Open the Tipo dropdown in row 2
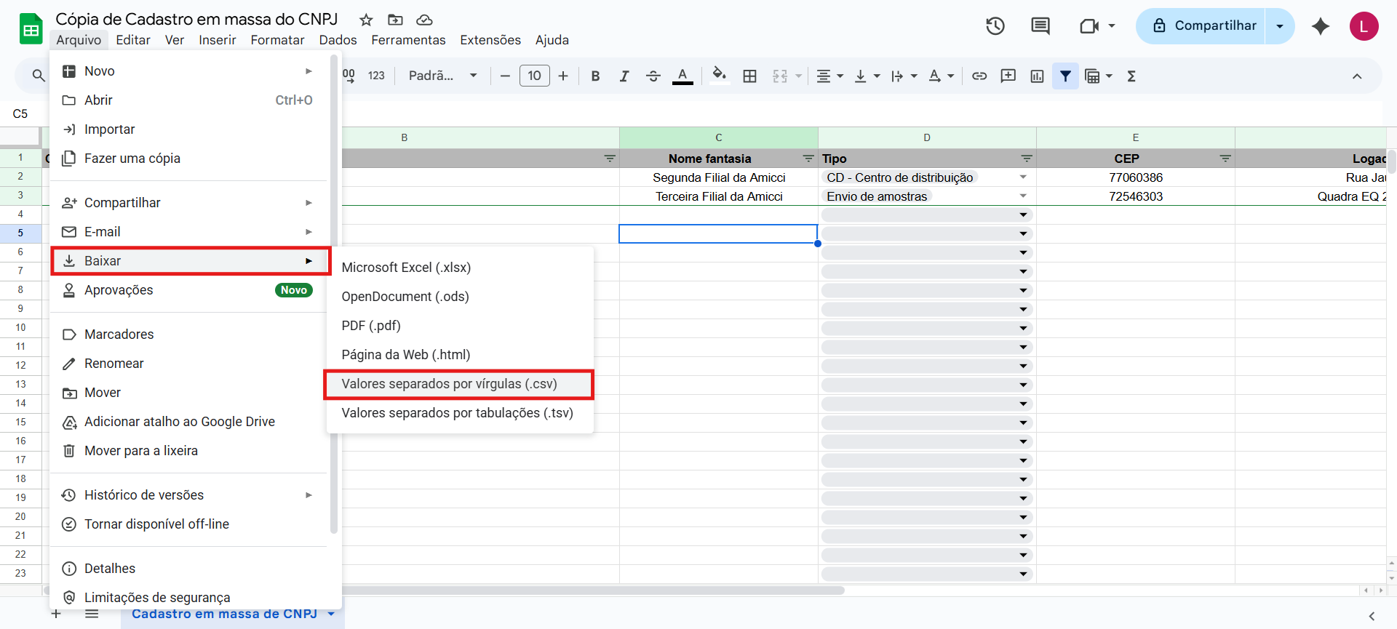This screenshot has height=629, width=1397. (x=1023, y=177)
